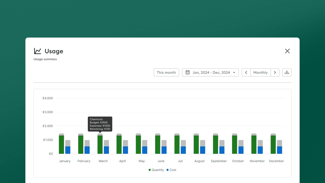
Task: Download the usage report via the download icon
Action: (287, 72)
